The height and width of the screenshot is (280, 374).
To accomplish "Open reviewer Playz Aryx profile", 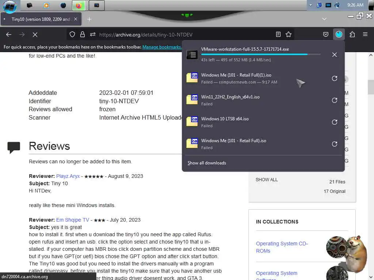I will 68,176.
